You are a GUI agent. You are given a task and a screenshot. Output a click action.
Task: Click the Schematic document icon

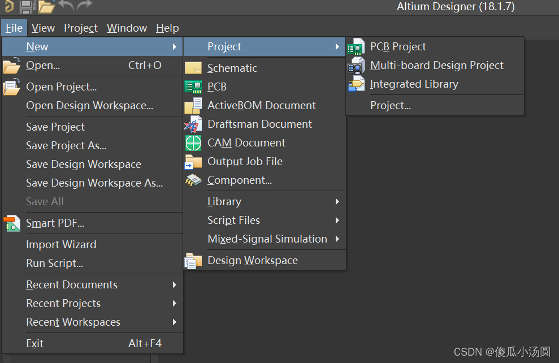(x=193, y=68)
